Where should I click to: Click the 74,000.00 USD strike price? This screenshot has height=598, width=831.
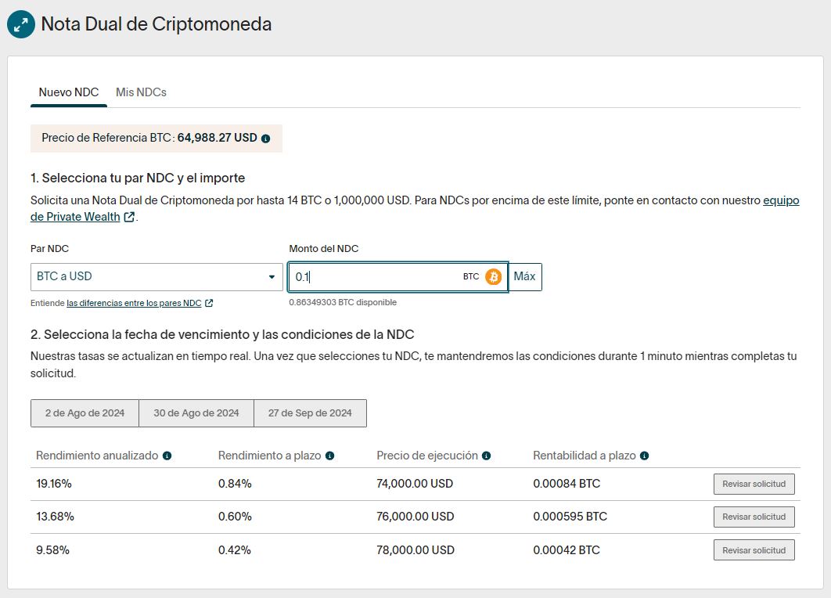(x=415, y=484)
